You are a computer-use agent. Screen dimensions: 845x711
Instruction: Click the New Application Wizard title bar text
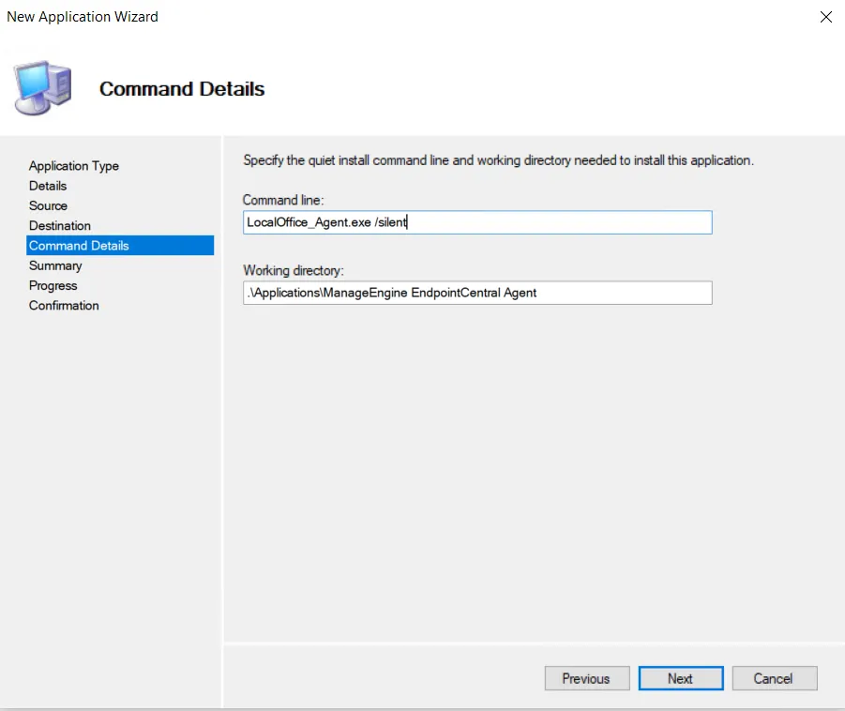tap(83, 17)
